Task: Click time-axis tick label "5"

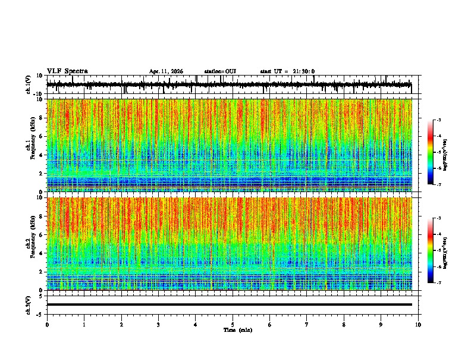Action: pos(233,325)
